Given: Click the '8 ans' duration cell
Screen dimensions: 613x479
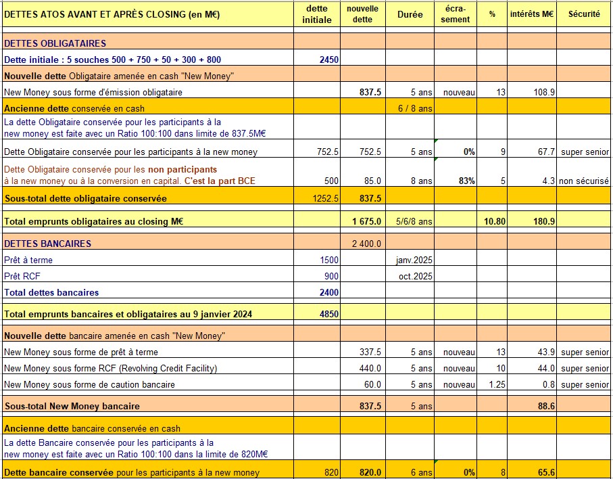Looking at the screenshot, I should click(x=422, y=181).
